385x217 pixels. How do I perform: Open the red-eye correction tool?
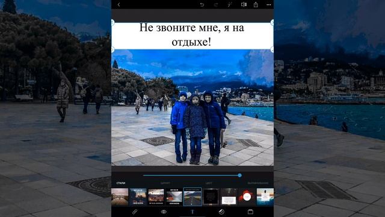click(164, 212)
